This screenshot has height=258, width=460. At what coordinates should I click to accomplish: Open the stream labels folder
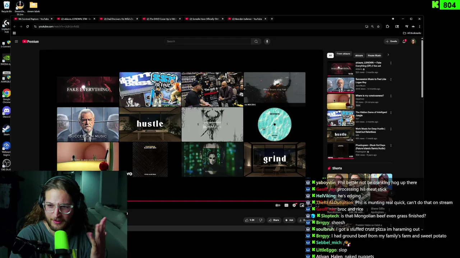point(33,7)
